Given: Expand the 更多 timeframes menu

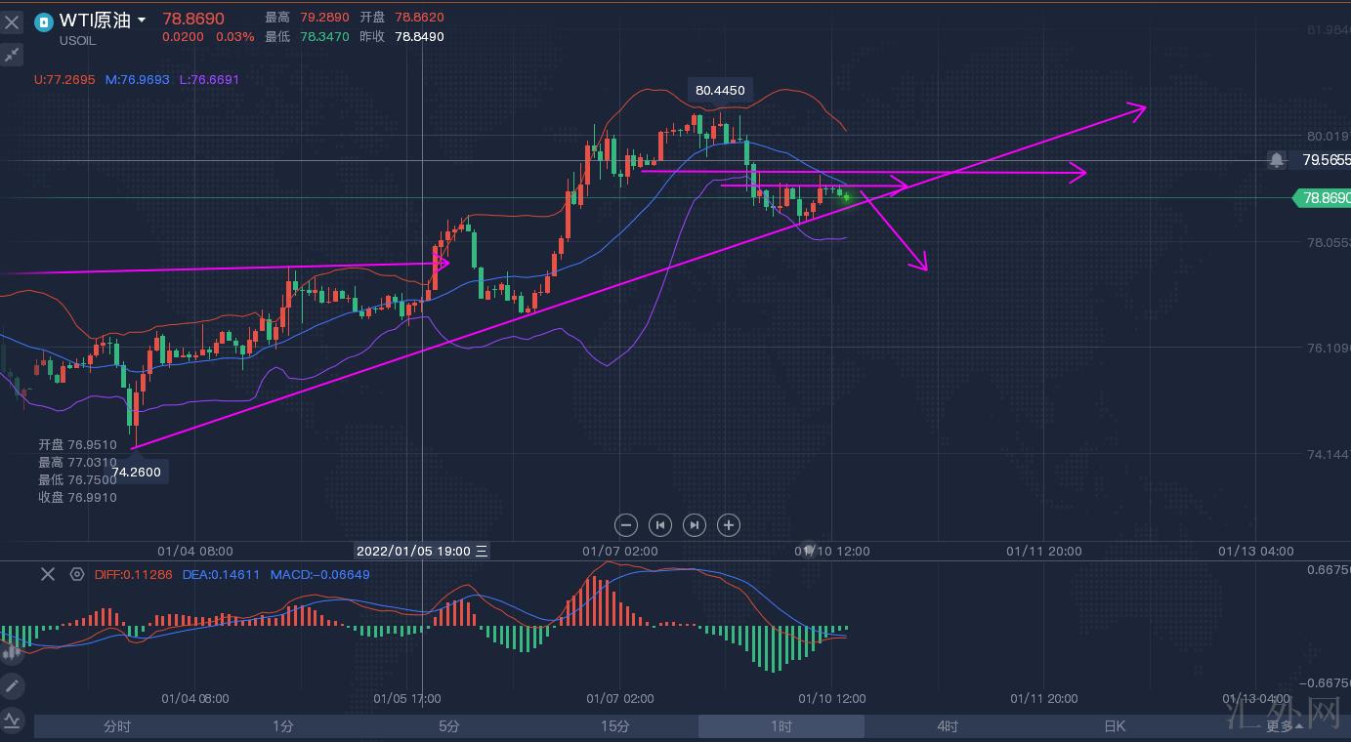Looking at the screenshot, I should (x=1285, y=726).
